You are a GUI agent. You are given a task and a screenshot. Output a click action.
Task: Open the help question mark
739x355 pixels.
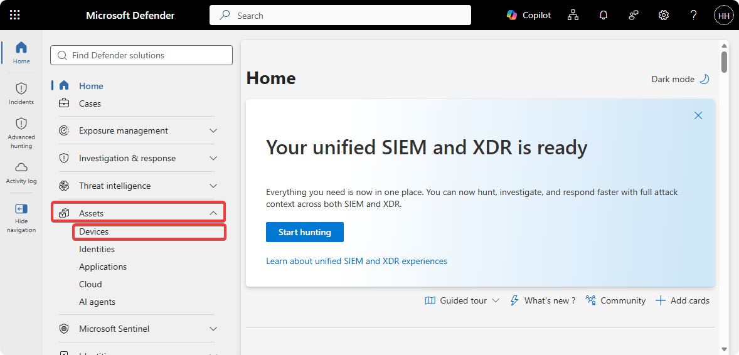pyautogui.click(x=693, y=15)
